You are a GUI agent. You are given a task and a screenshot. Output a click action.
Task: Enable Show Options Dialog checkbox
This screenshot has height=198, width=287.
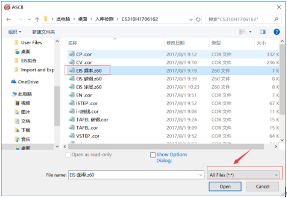point(153,155)
